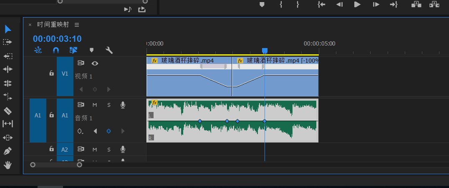Toggle V1 track lock
Screen dimensions: 449x188
[52, 74]
